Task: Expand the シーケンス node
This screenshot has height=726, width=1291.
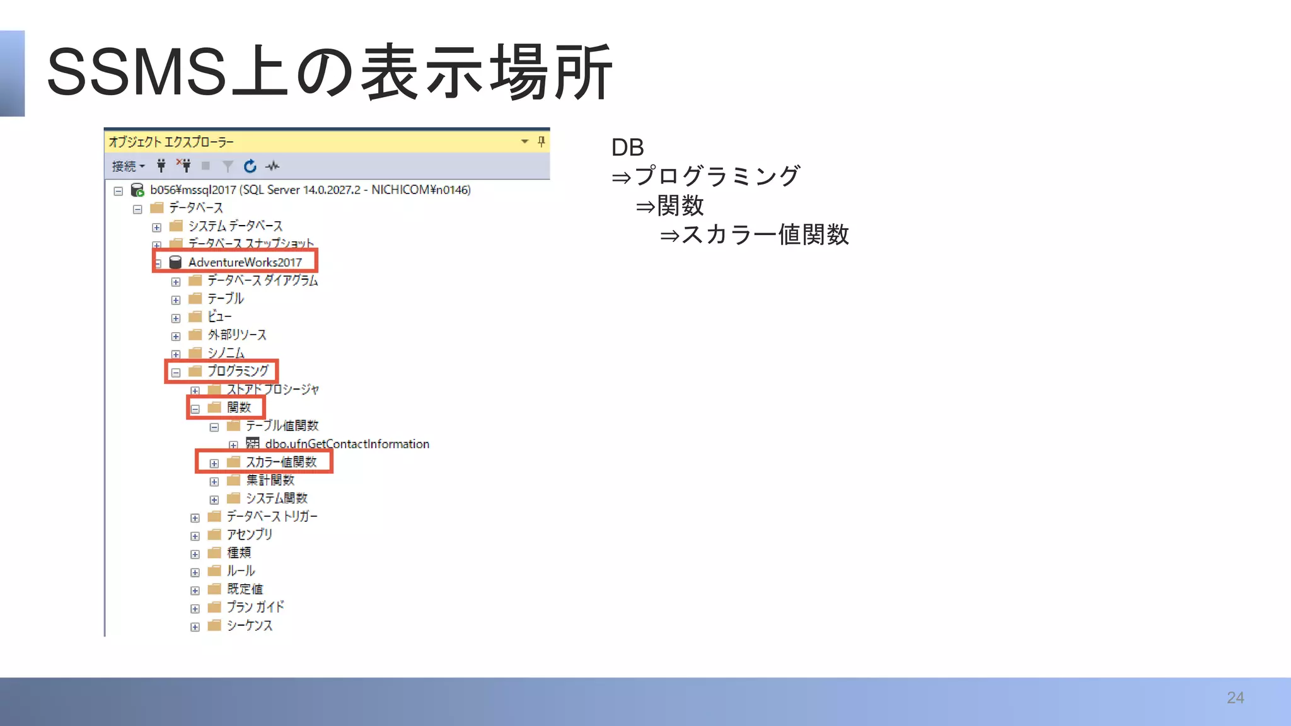Action: pyautogui.click(x=195, y=627)
